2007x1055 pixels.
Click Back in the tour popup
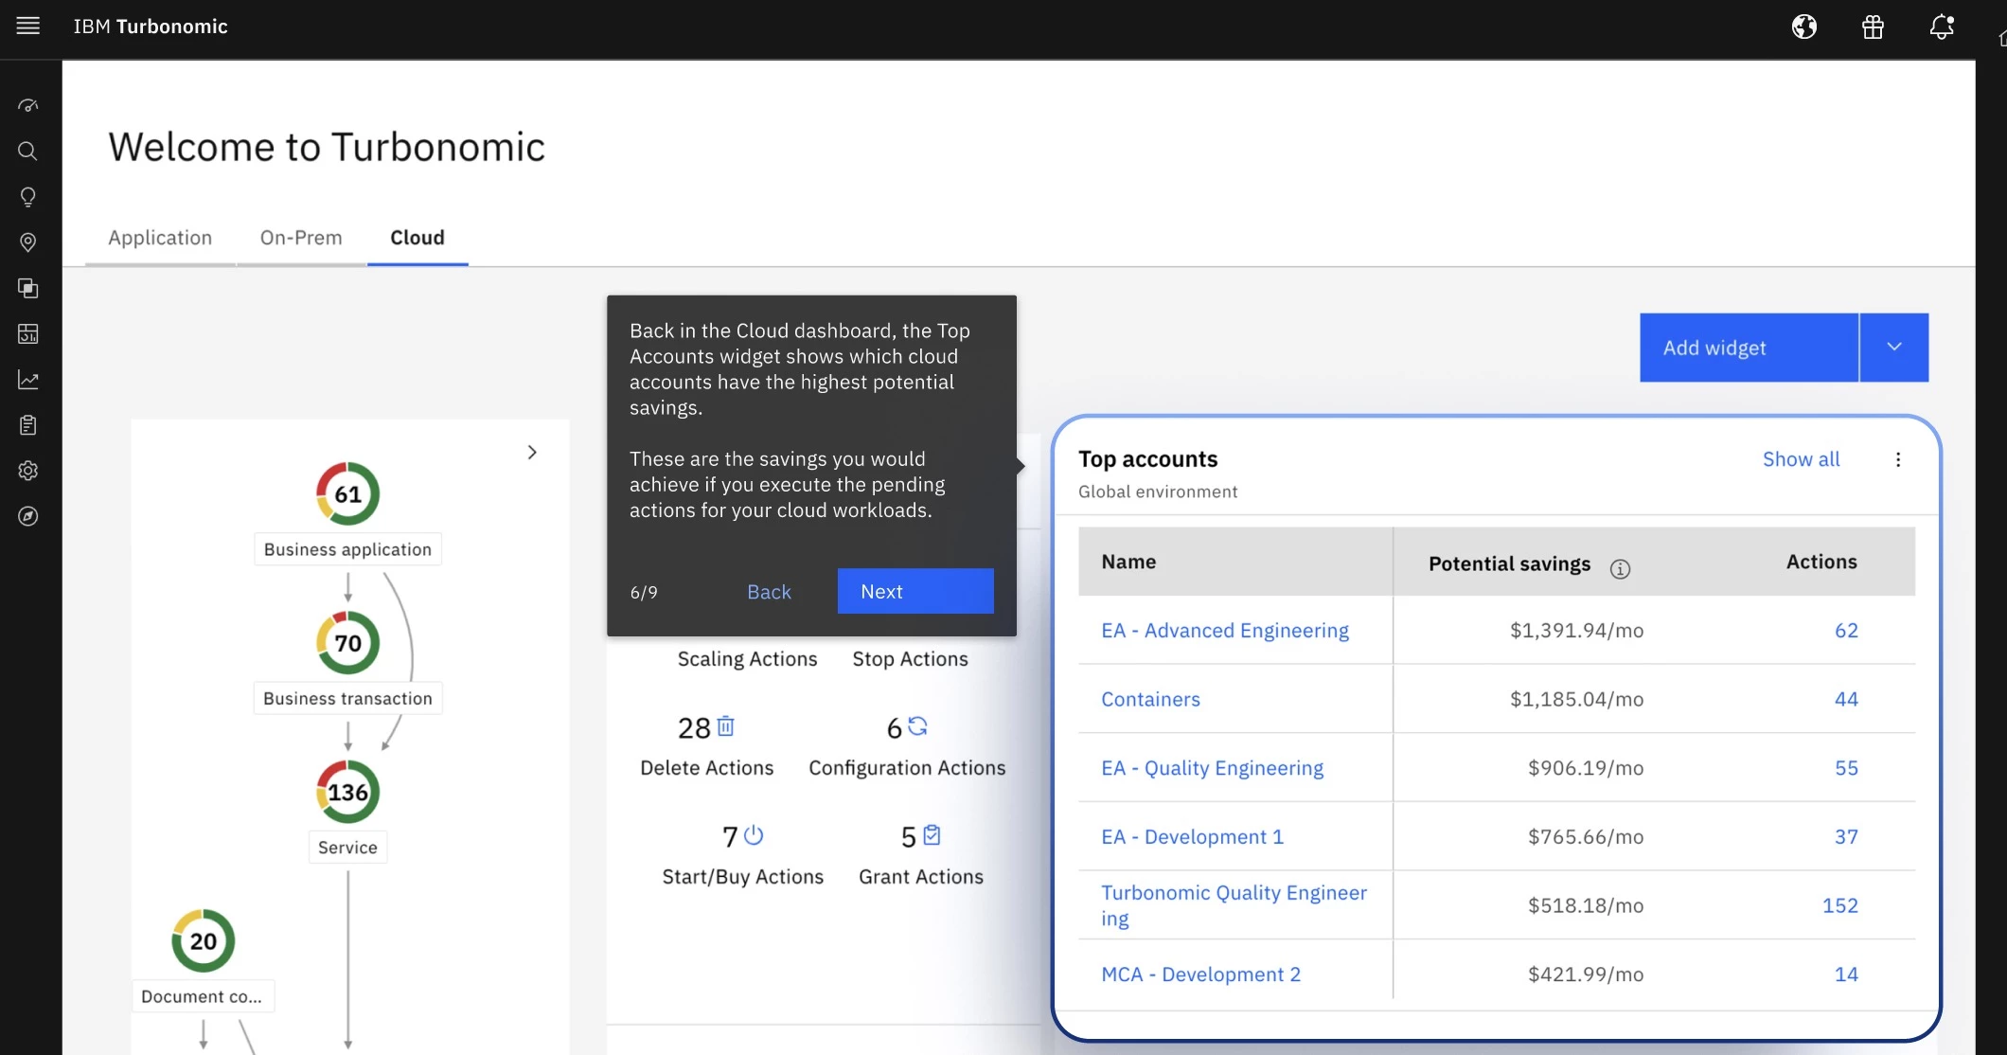[769, 592]
